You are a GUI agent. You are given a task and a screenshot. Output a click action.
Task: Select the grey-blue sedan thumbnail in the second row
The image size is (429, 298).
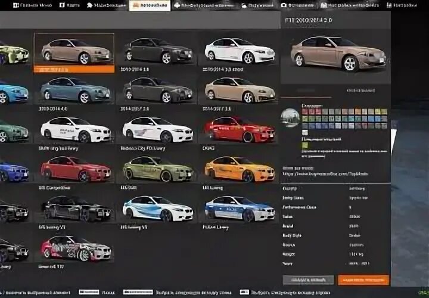(74, 89)
